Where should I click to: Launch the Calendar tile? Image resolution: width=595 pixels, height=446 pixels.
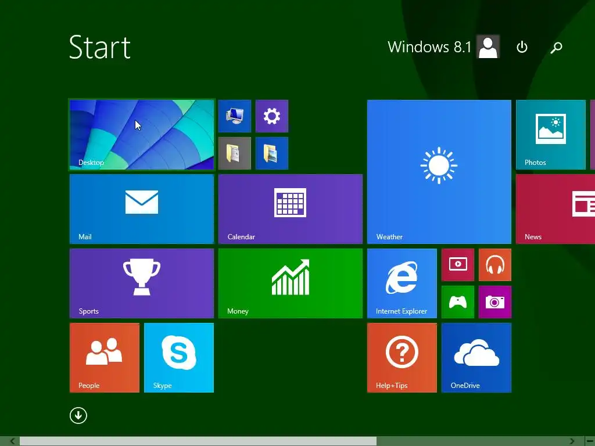point(291,209)
